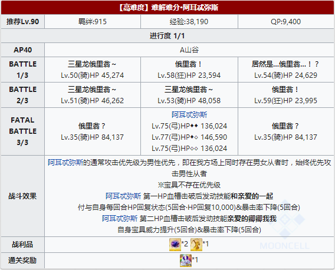Click the BATTLE 2/3 row header

(22, 95)
